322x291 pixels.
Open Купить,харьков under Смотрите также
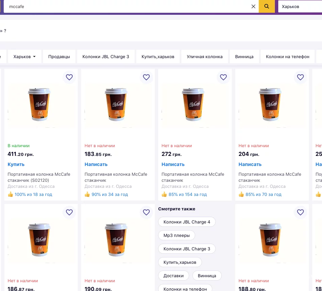click(180, 262)
